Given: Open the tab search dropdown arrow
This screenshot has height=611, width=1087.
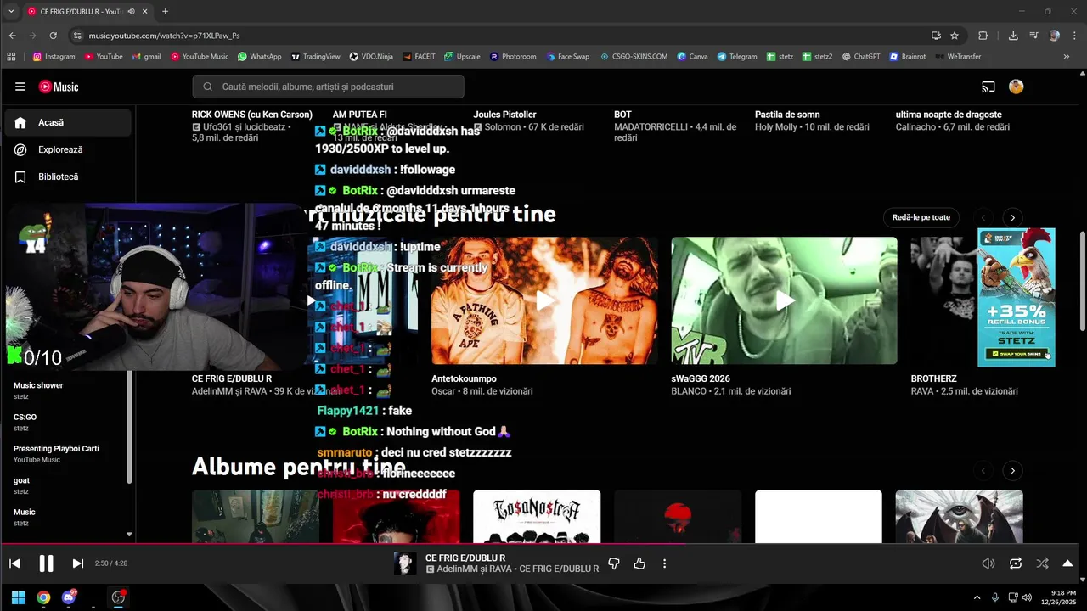Looking at the screenshot, I should coord(11,11).
